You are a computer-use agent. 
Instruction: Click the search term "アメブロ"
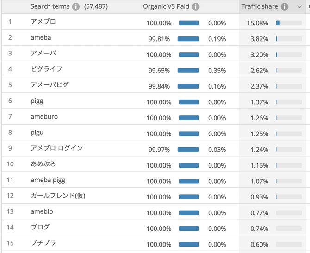(x=43, y=22)
